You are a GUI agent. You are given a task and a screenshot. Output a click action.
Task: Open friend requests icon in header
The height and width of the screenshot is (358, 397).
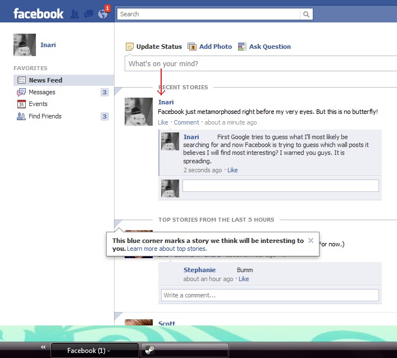tap(75, 14)
